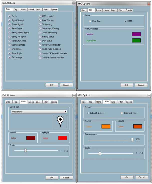Disable the Radio Signal checkbox
The height and width of the screenshot is (184, 152).
coord(9,28)
